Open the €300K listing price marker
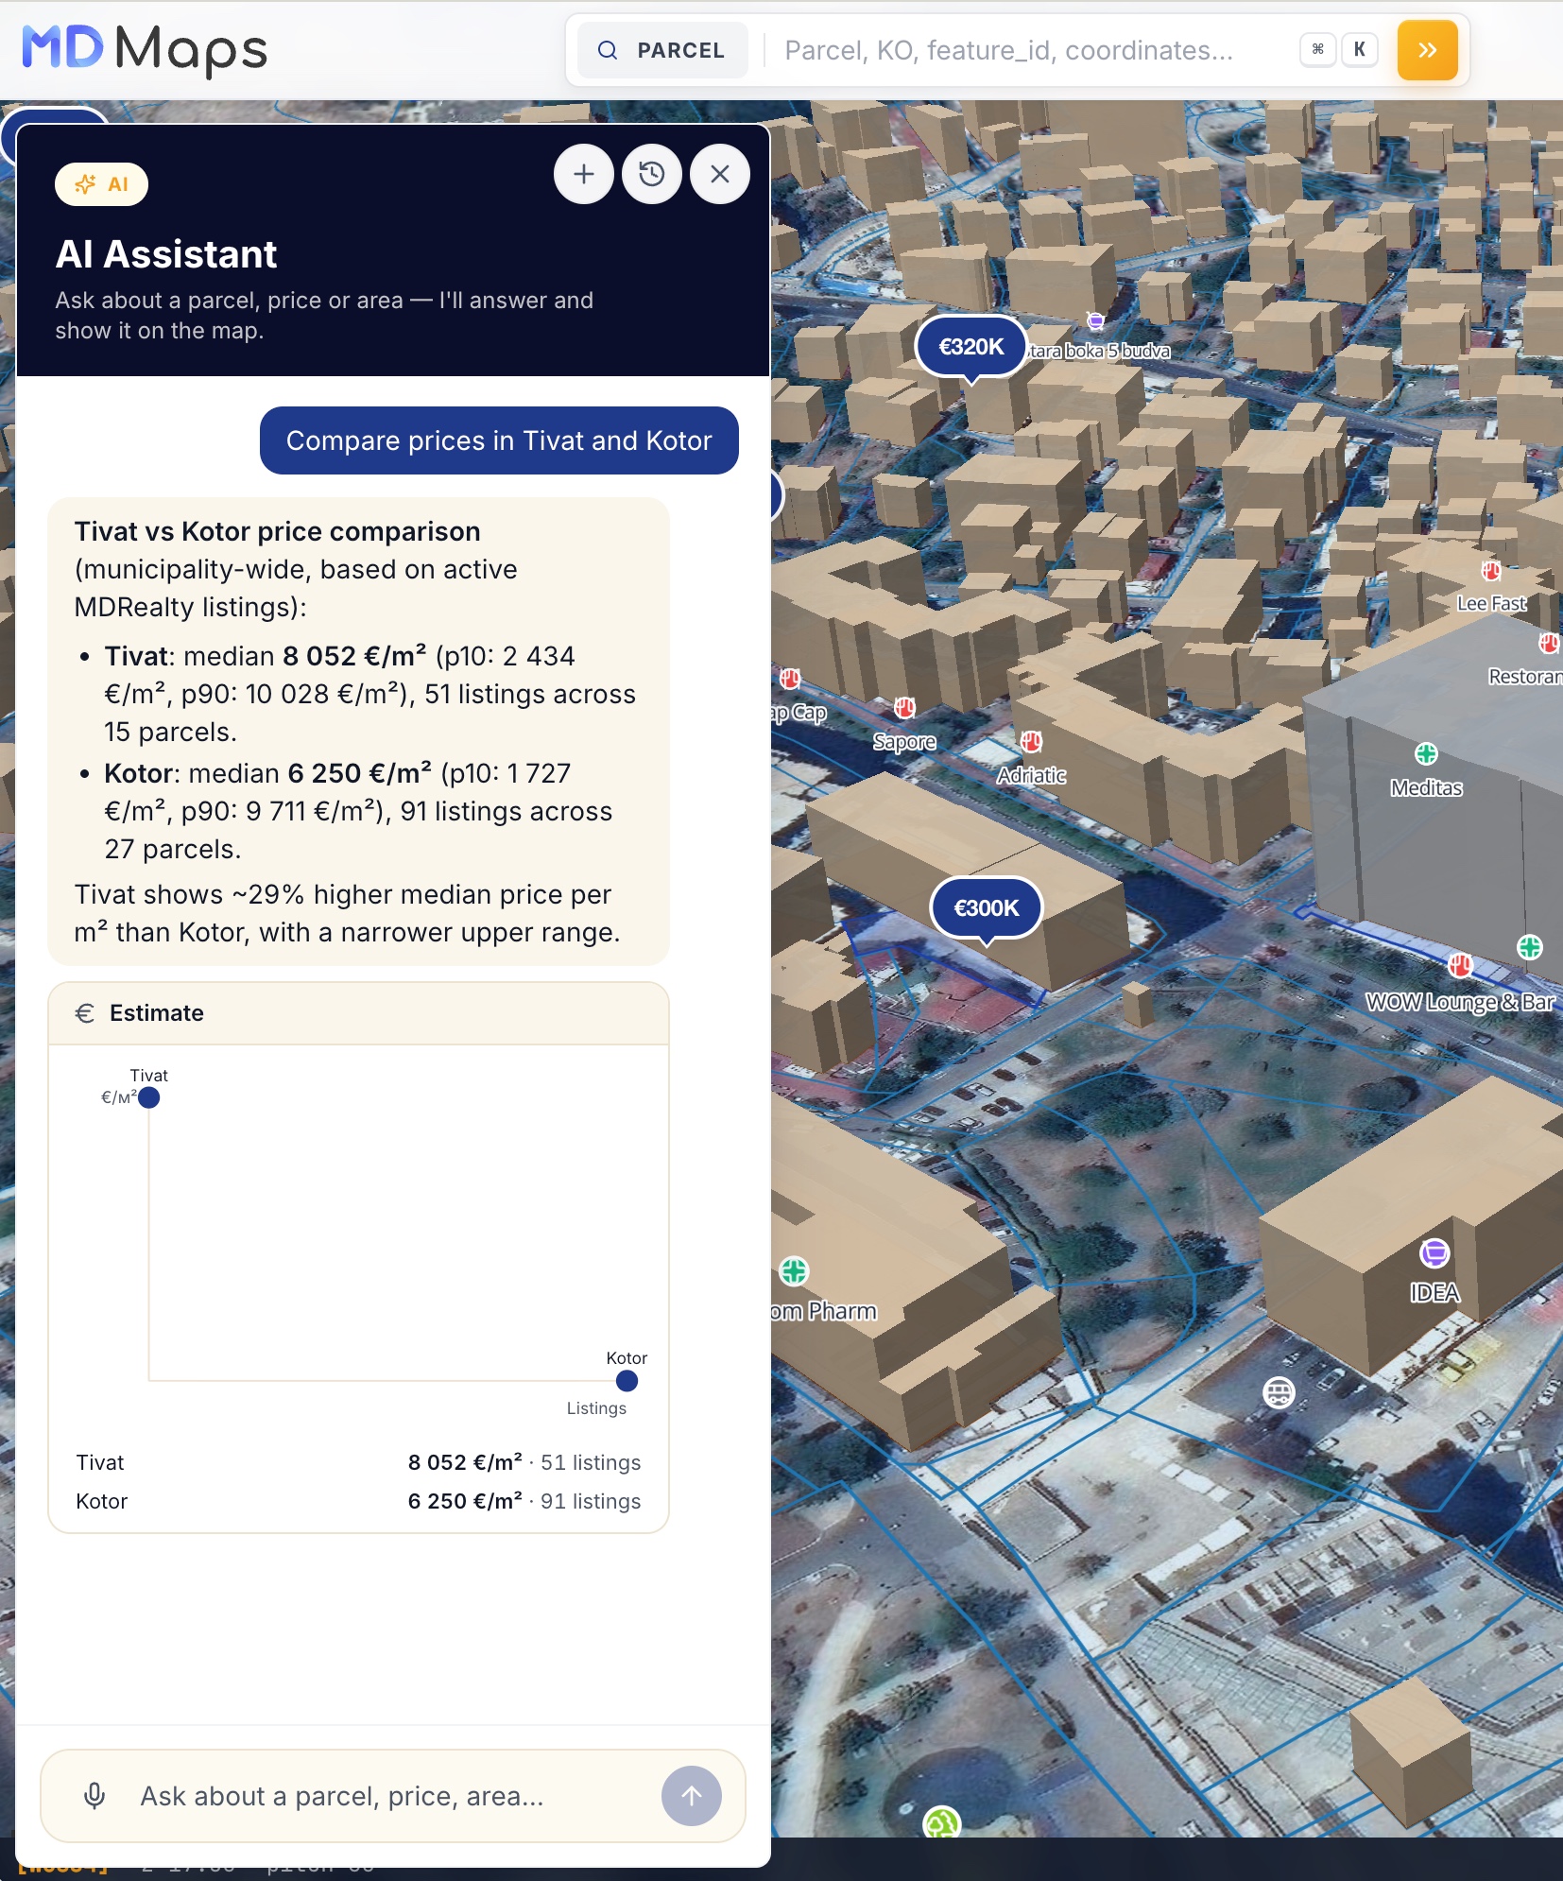Viewport: 1563px width, 1881px height. [987, 909]
